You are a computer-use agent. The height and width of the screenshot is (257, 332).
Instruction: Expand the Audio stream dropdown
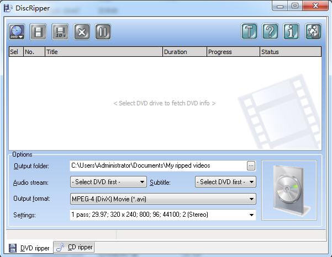(x=108, y=182)
